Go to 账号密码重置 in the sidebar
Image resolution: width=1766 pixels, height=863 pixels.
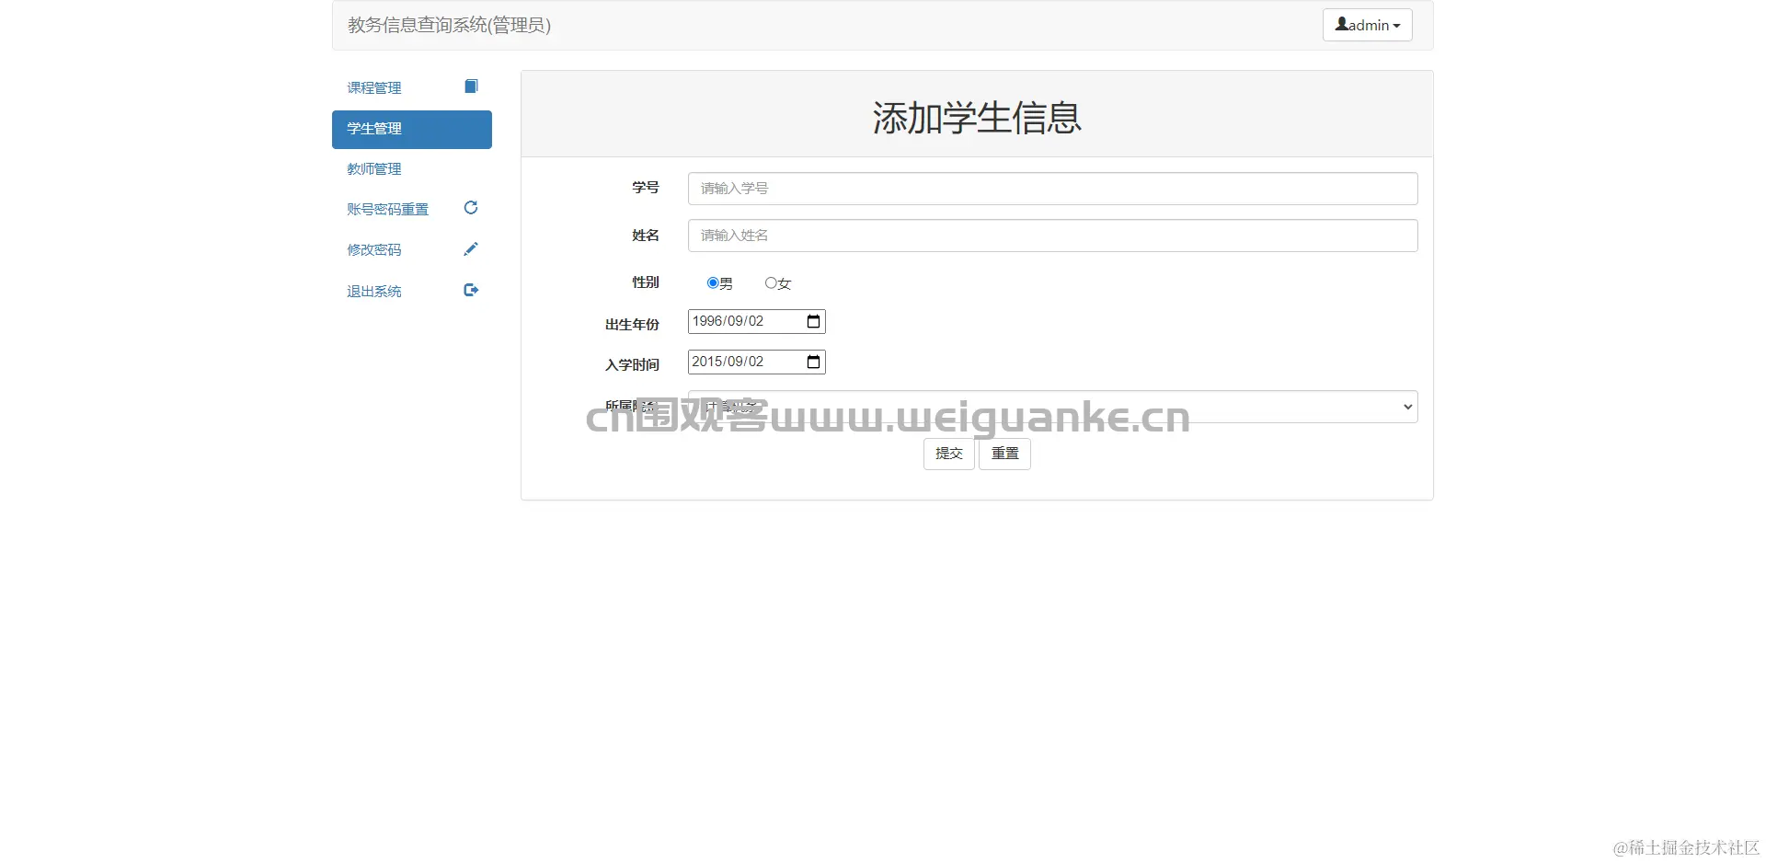click(x=412, y=210)
